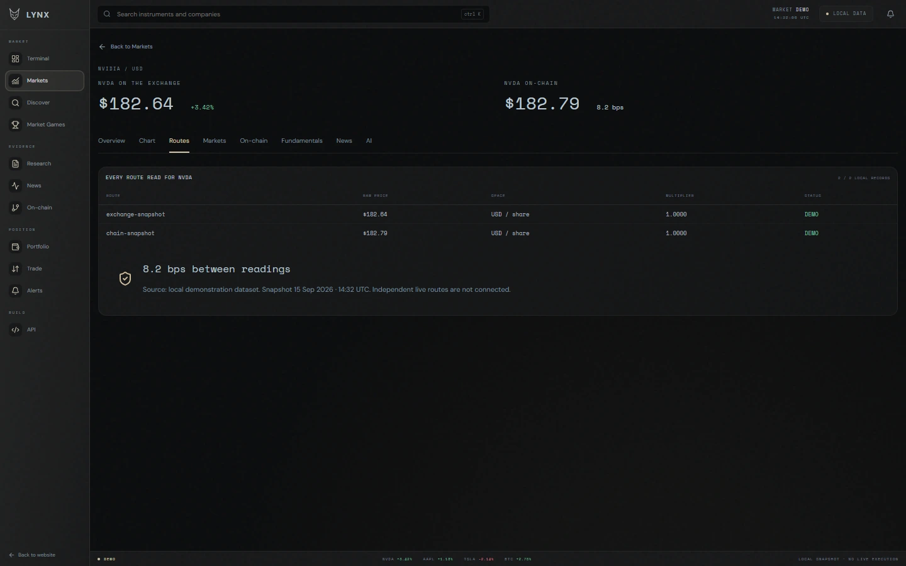This screenshot has height=566, width=906.
Task: Open Terminal via its grid icon
Action: (x=16, y=58)
